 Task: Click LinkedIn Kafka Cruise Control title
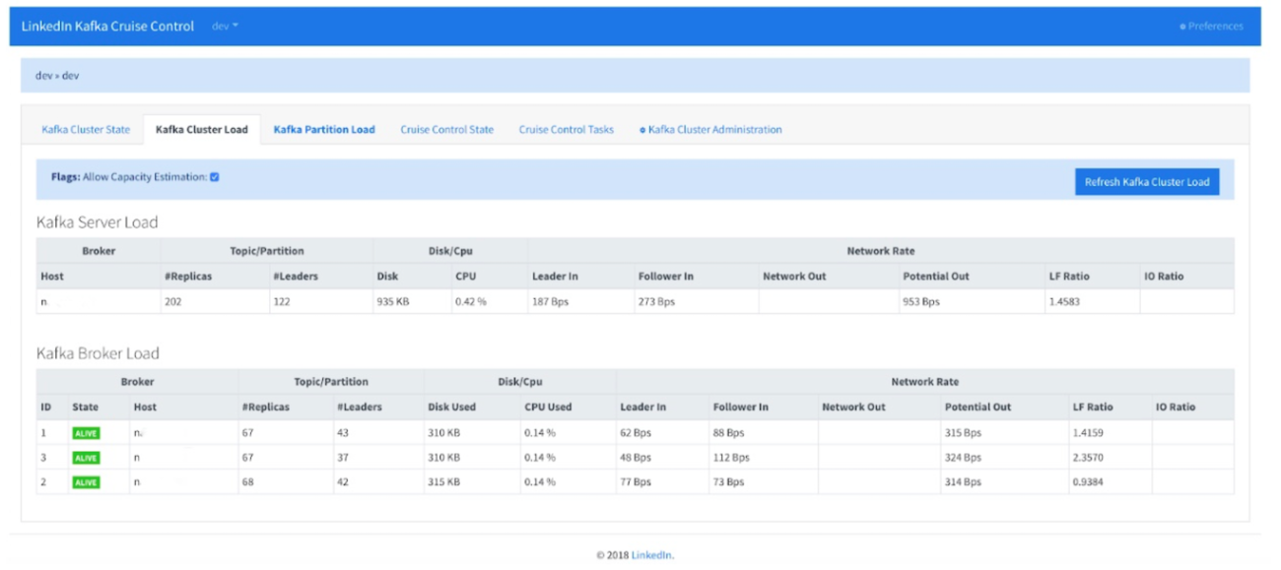click(108, 27)
